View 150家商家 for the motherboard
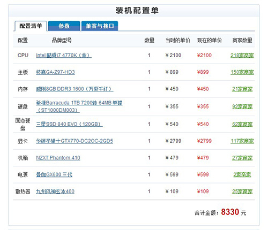This screenshot has width=268, height=230. click(x=242, y=72)
